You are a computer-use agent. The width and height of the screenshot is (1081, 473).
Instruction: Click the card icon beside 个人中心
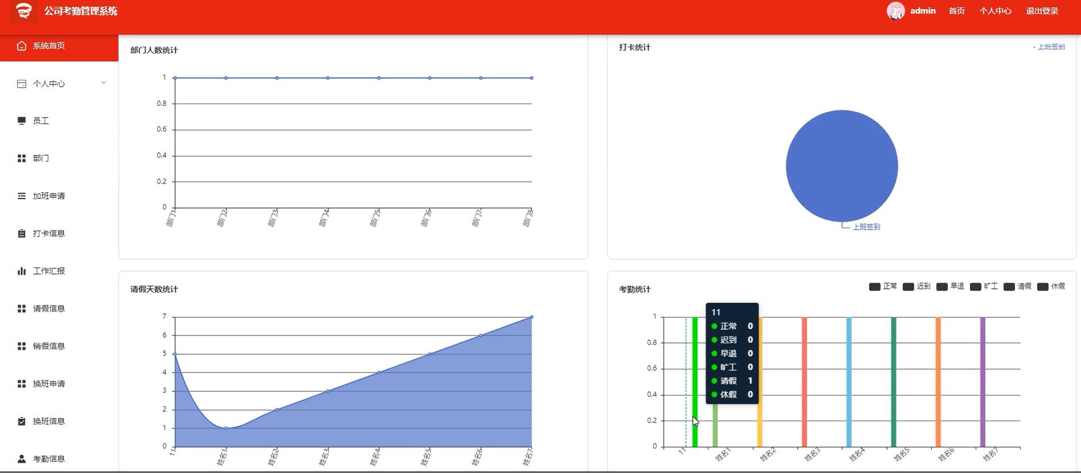(x=22, y=84)
